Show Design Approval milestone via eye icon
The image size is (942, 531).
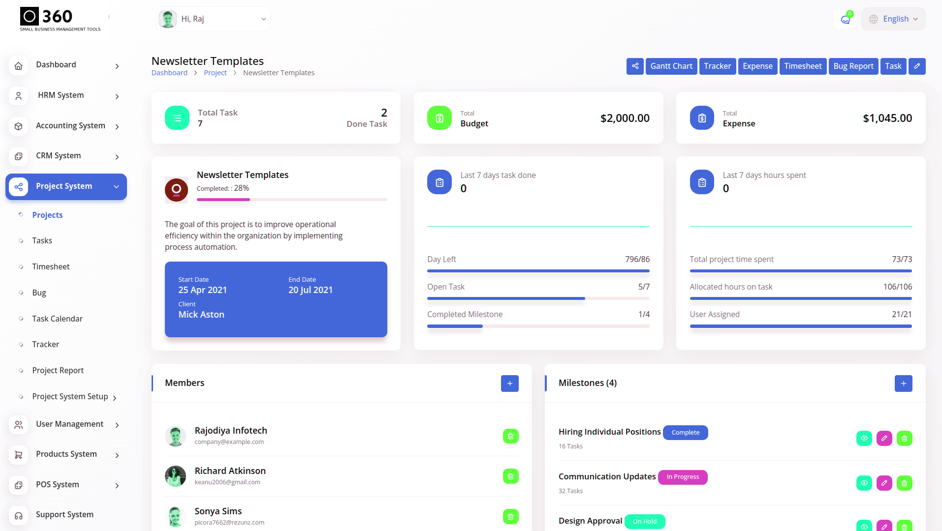pyautogui.click(x=864, y=526)
